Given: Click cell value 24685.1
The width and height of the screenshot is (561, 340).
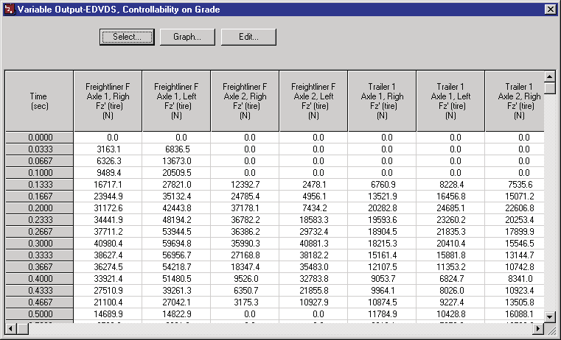Looking at the screenshot, I should coord(451,208).
